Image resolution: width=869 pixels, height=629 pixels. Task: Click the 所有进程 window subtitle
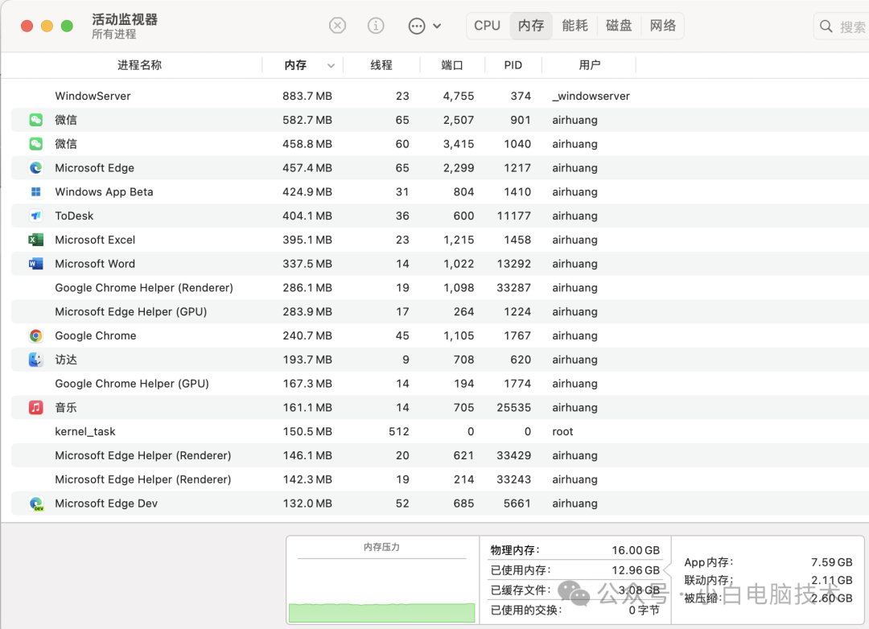(x=113, y=35)
